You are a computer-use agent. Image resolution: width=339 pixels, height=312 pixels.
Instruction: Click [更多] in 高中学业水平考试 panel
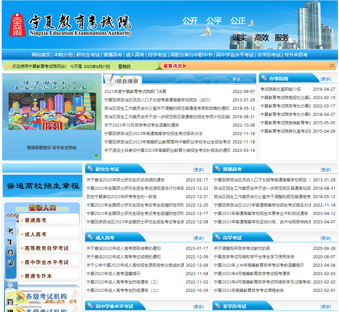(198, 307)
